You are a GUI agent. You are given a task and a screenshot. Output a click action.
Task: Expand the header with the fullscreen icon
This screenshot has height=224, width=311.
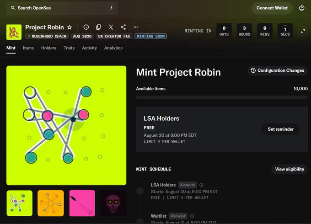(303, 31)
